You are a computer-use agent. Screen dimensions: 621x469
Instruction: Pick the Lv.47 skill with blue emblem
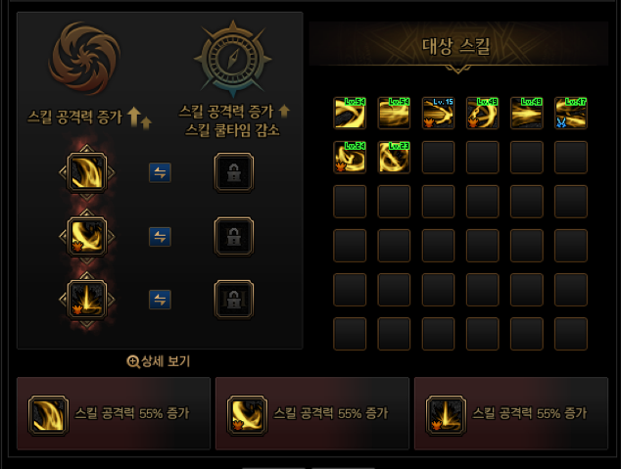[571, 114]
